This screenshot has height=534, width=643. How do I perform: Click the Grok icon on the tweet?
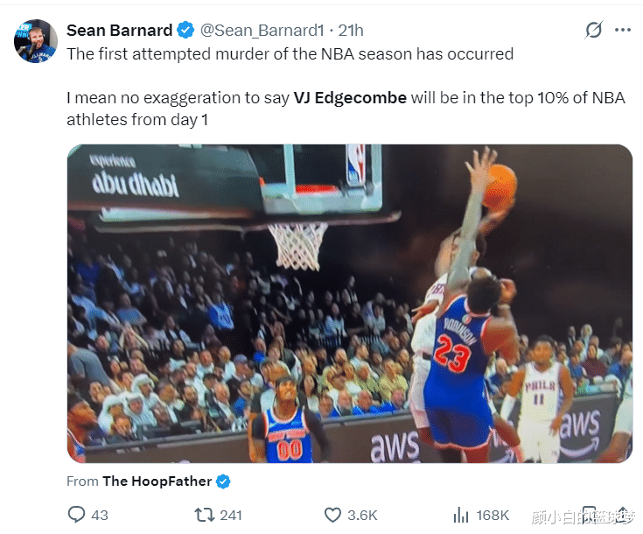pos(594,30)
